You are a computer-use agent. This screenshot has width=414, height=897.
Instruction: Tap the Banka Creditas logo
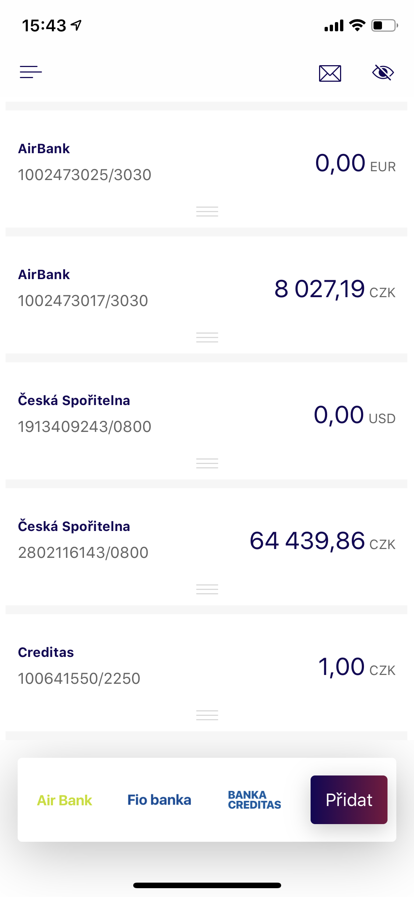coord(254,800)
